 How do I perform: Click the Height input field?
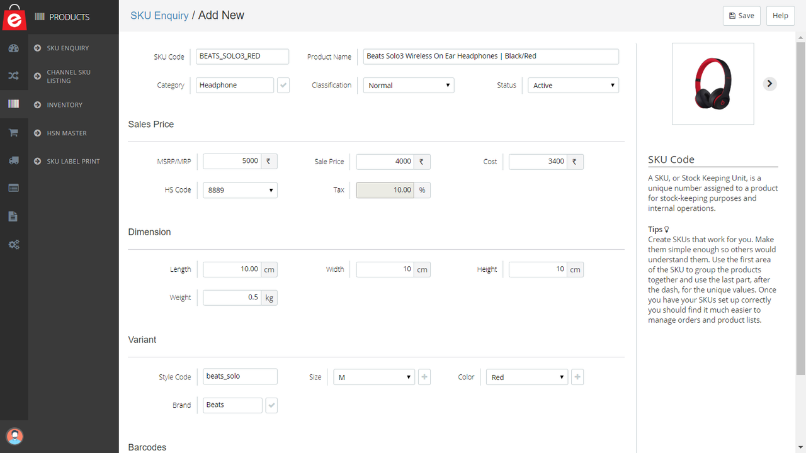538,269
